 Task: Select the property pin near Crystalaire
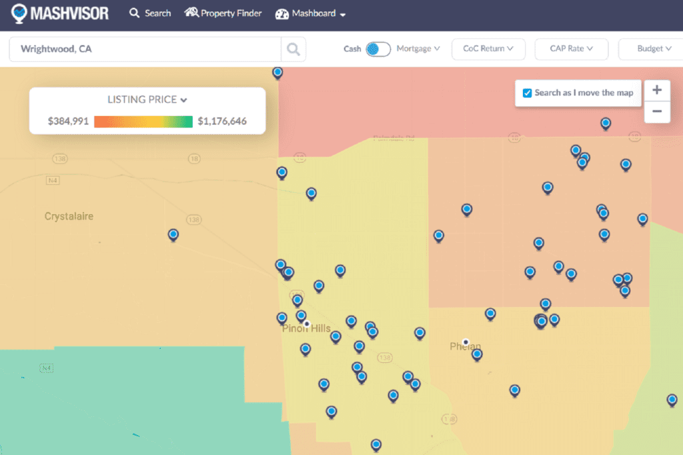tap(173, 235)
